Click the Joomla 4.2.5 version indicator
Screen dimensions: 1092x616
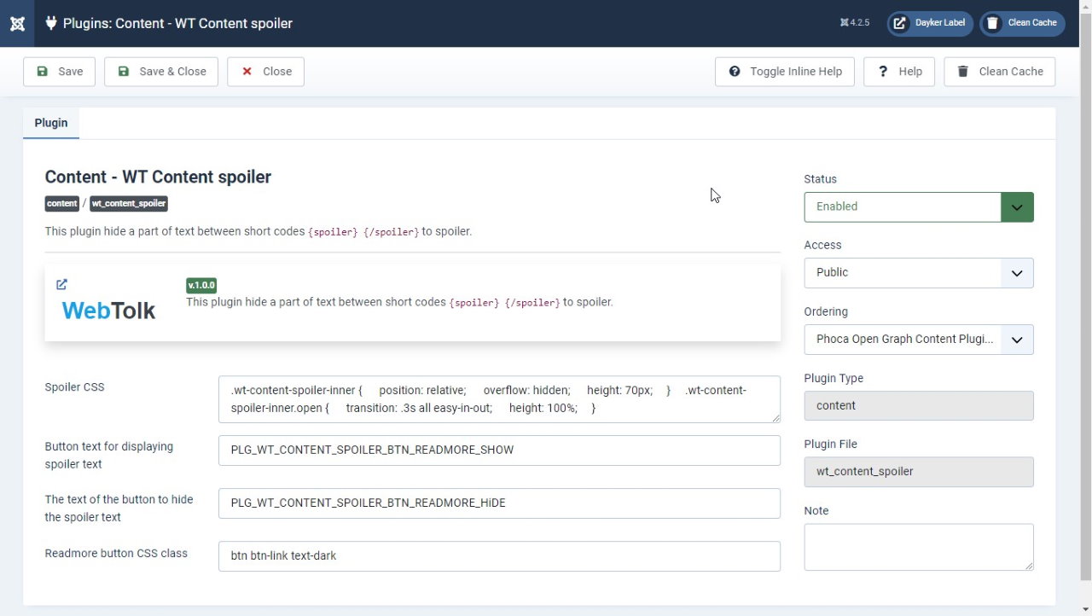pyautogui.click(x=855, y=23)
